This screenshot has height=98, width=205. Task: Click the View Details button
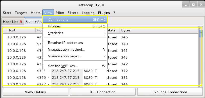[35, 92]
